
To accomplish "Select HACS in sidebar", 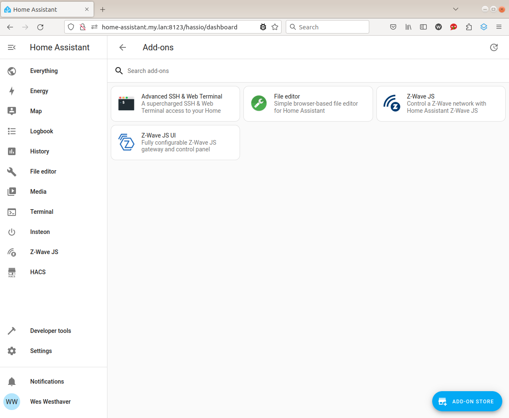I will coord(38,272).
